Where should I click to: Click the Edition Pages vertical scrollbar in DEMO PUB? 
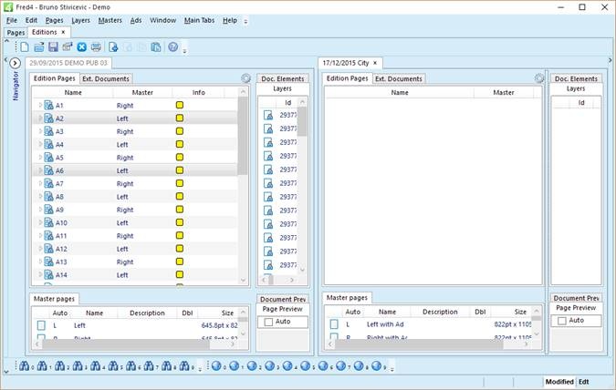pyautogui.click(x=243, y=136)
